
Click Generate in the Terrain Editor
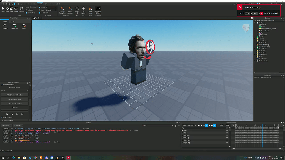14,26
